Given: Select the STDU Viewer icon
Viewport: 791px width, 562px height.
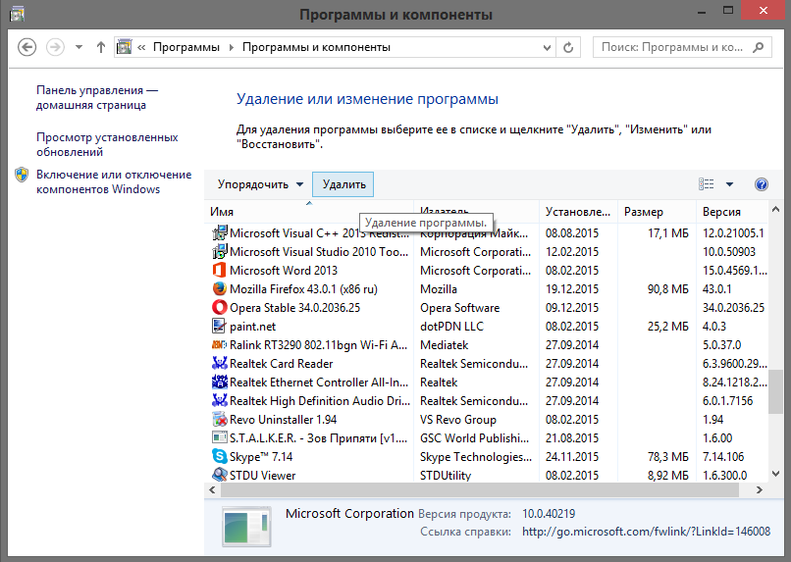Looking at the screenshot, I should click(220, 475).
